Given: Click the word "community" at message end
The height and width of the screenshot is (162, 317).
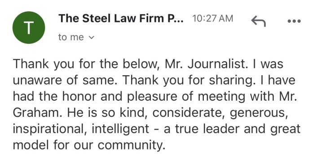Looking at the screenshot, I should 130,145.
